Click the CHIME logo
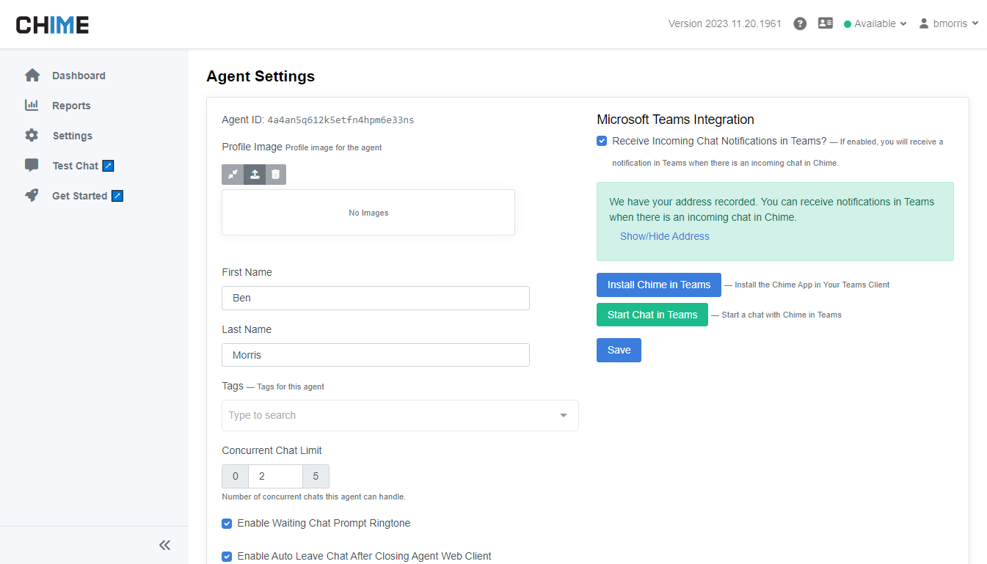 (x=53, y=25)
